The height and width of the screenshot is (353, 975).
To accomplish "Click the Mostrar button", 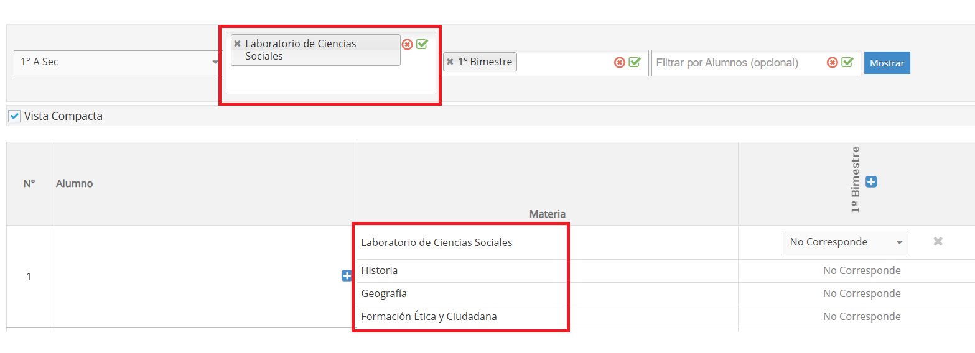I will click(x=887, y=63).
